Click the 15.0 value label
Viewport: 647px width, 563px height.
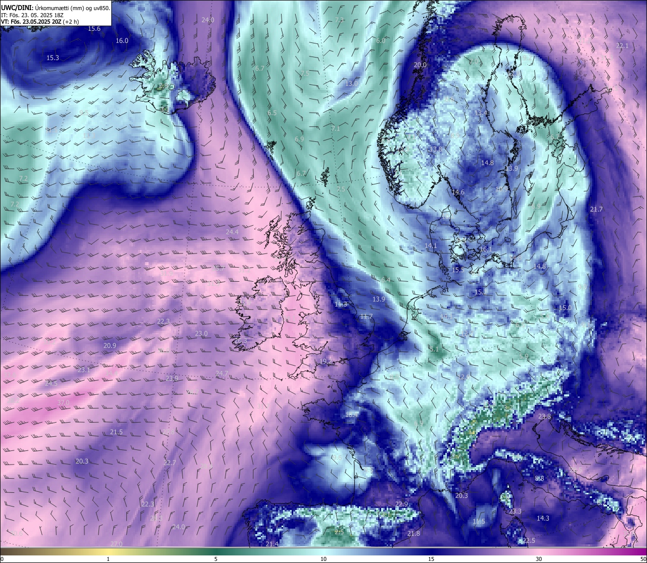coord(565,308)
